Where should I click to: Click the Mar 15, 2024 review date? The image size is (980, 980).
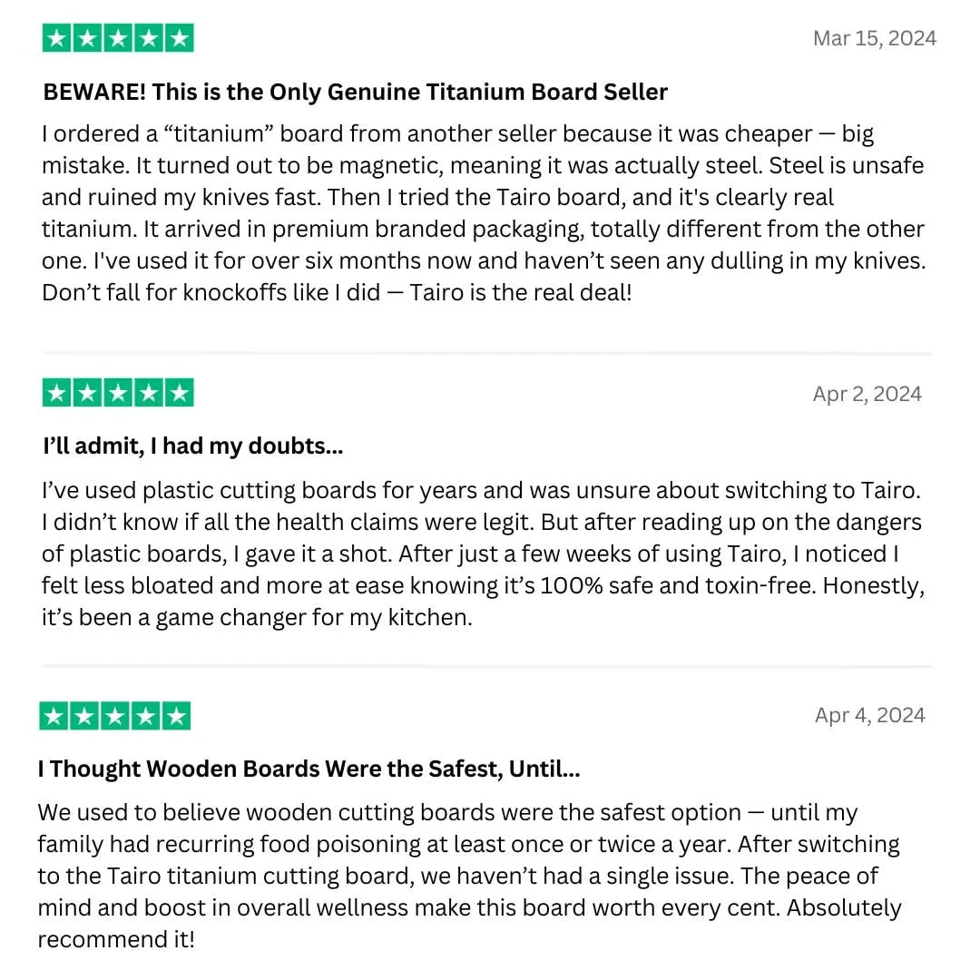875,39
